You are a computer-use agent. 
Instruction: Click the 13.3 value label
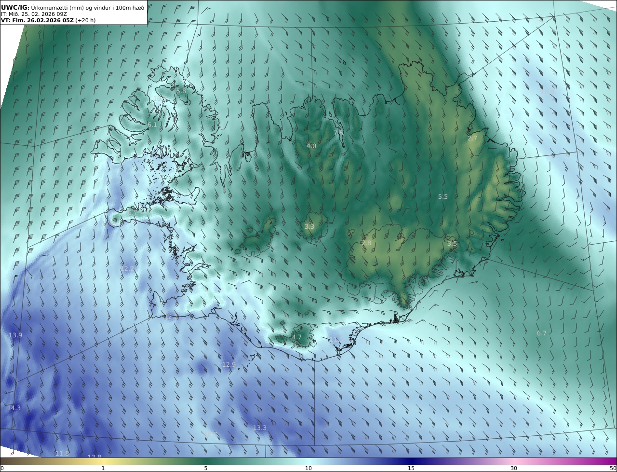260,428
